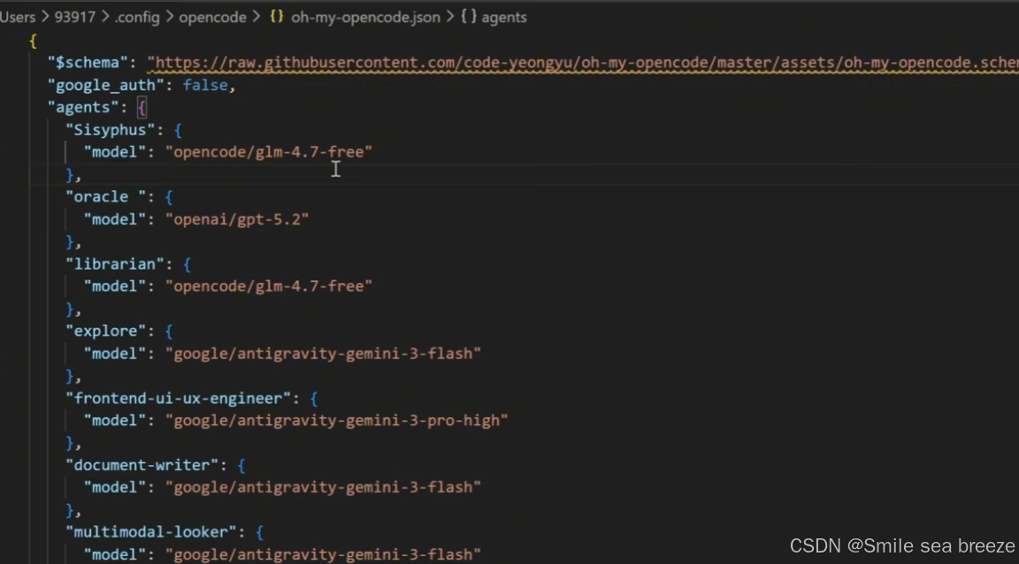Click the "Sisyphus" agent key
The image size is (1019, 564).
tap(110, 130)
